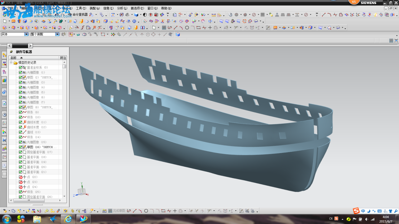This screenshot has height=224, width=399.
Task: Click the arc icon in the curve toolbar
Action: [329, 15]
